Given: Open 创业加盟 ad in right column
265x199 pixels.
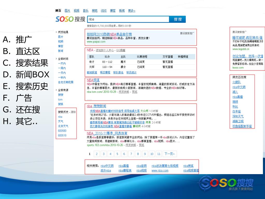Looking at the screenshot, I should [248, 56].
